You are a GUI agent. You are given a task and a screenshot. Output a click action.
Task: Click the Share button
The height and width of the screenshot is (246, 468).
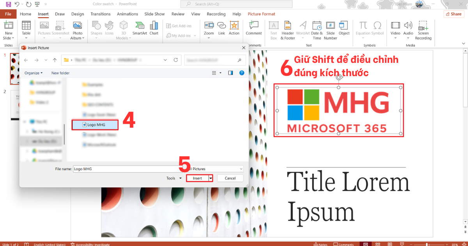pyautogui.click(x=454, y=14)
